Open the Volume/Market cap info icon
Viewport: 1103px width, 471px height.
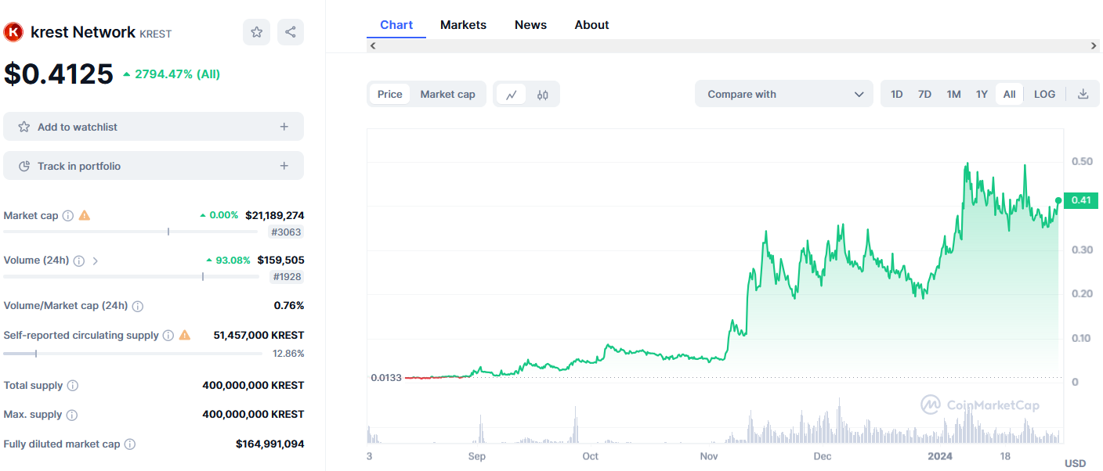(138, 306)
